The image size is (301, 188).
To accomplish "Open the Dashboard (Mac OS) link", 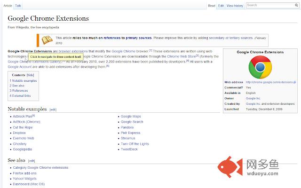I will coord(29,184).
